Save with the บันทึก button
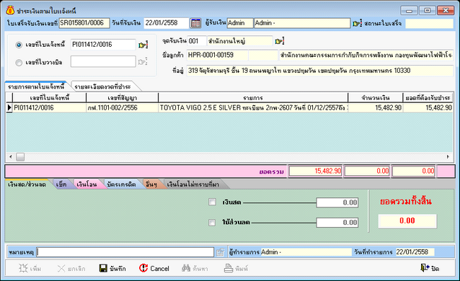This screenshot has width=460, height=281. tap(112, 268)
